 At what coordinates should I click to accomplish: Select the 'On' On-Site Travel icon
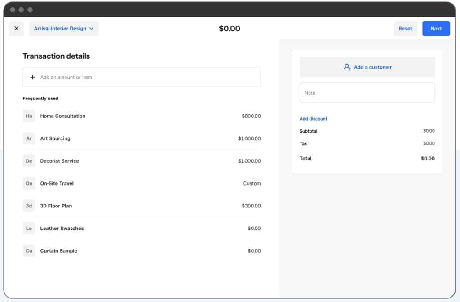pos(29,183)
